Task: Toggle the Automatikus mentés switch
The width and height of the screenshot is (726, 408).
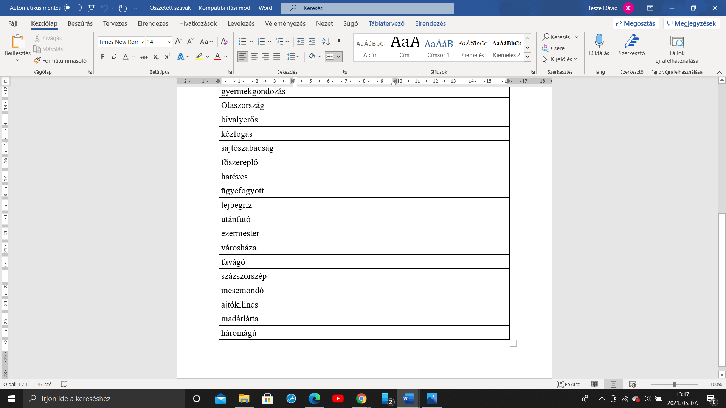Action: 72,8
